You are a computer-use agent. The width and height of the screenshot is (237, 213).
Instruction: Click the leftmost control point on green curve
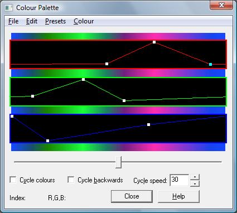point(32,96)
